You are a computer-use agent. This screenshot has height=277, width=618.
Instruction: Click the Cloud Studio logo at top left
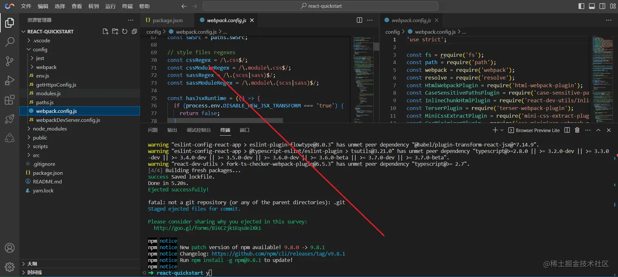pyautogui.click(x=9, y=6)
